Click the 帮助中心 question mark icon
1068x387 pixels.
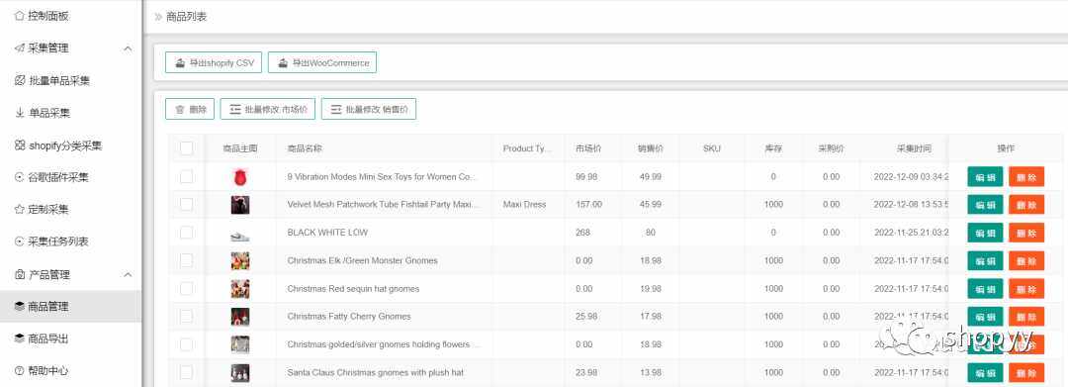20,370
